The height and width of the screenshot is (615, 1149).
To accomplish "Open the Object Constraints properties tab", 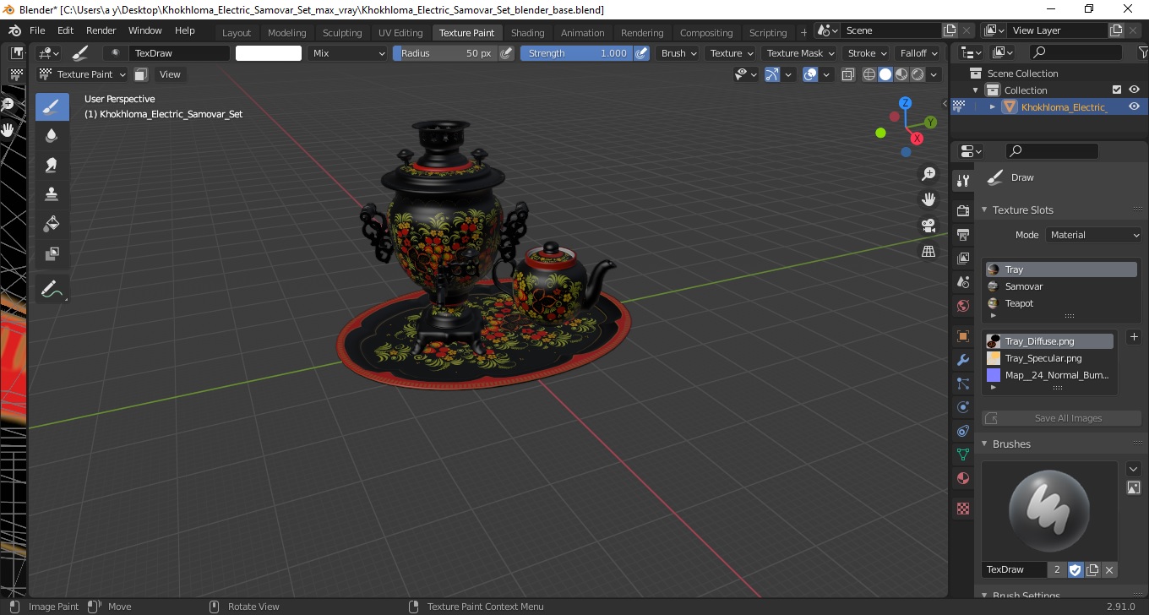I will (962, 431).
